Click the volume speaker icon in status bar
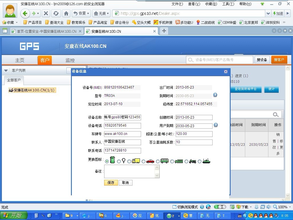 click(269, 207)
